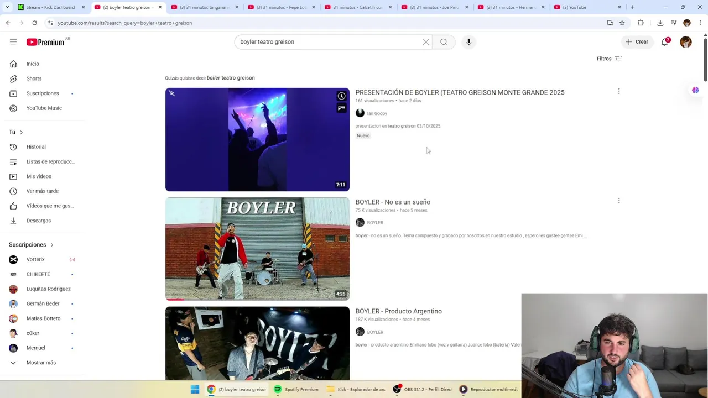Open 'BOYLER - No es un sueño' thumbnail
The height and width of the screenshot is (398, 708).
tap(257, 249)
